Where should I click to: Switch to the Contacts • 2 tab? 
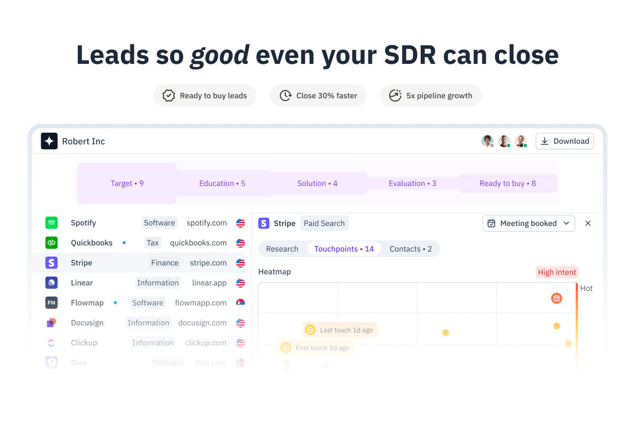click(x=411, y=249)
